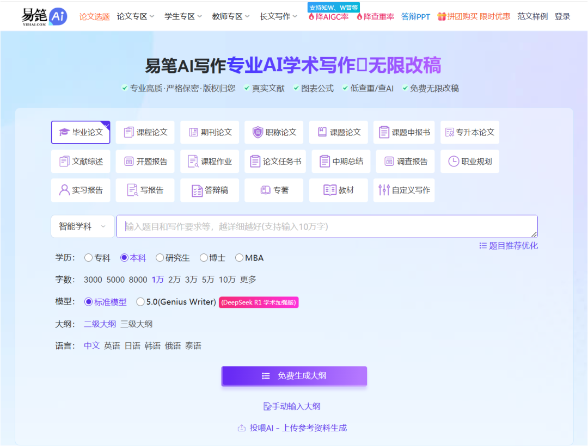588x446 pixels.
Task: Open the 智能学科 dropdown
Action: pos(82,226)
